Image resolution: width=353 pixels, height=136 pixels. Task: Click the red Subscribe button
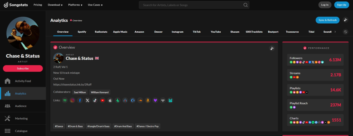[23, 68]
